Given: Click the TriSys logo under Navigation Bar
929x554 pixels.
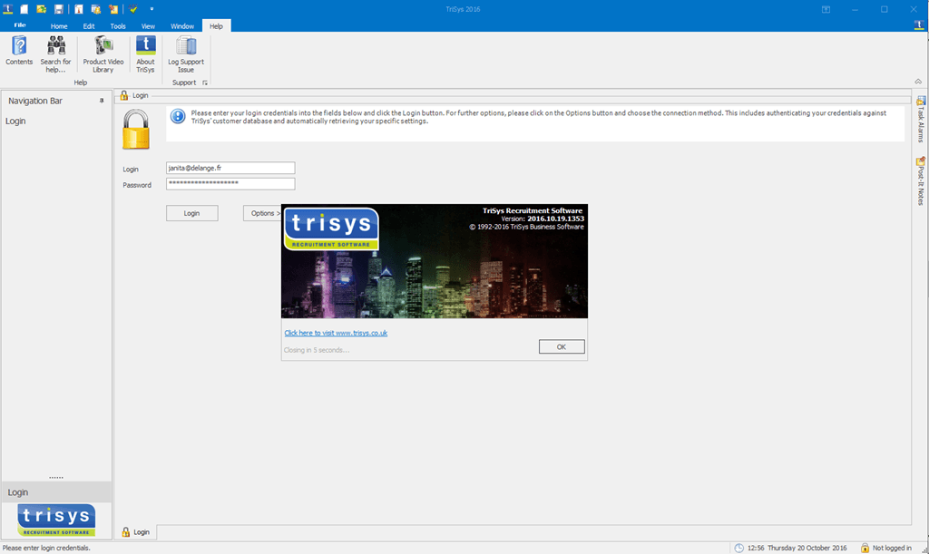Looking at the screenshot, I should pos(56,520).
